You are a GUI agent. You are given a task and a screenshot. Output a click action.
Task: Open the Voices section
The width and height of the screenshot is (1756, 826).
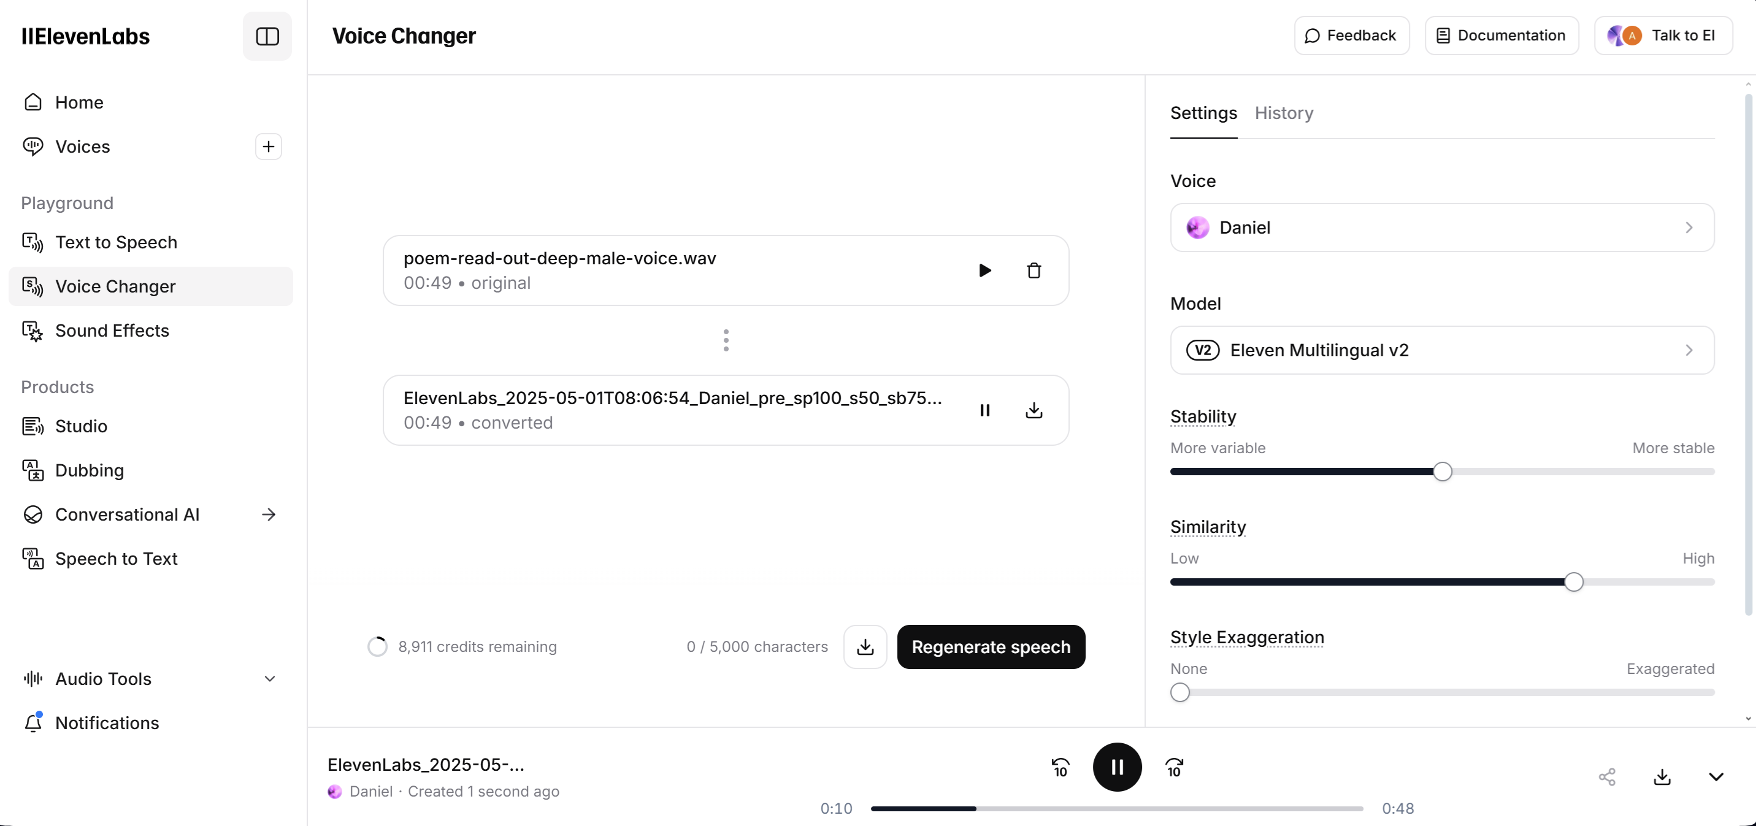point(82,147)
